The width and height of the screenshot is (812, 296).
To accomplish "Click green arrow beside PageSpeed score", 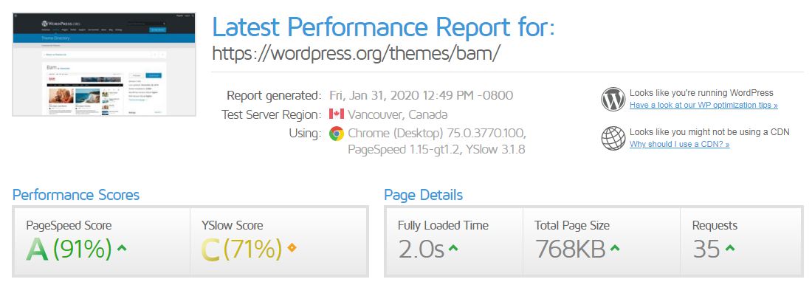I will pos(122,248).
